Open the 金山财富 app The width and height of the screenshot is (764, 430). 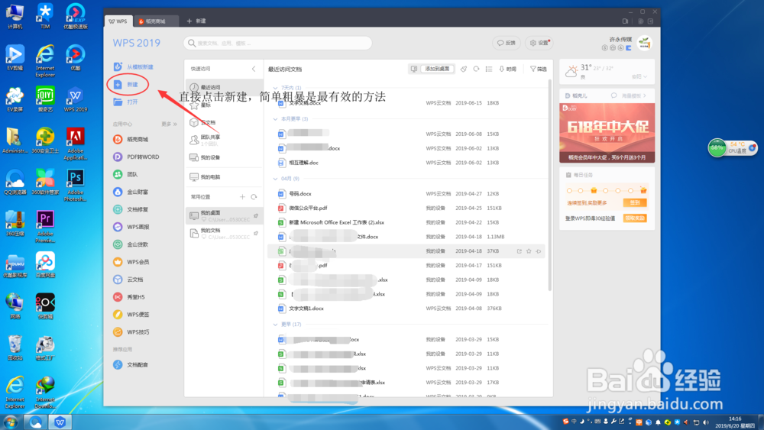point(131,192)
